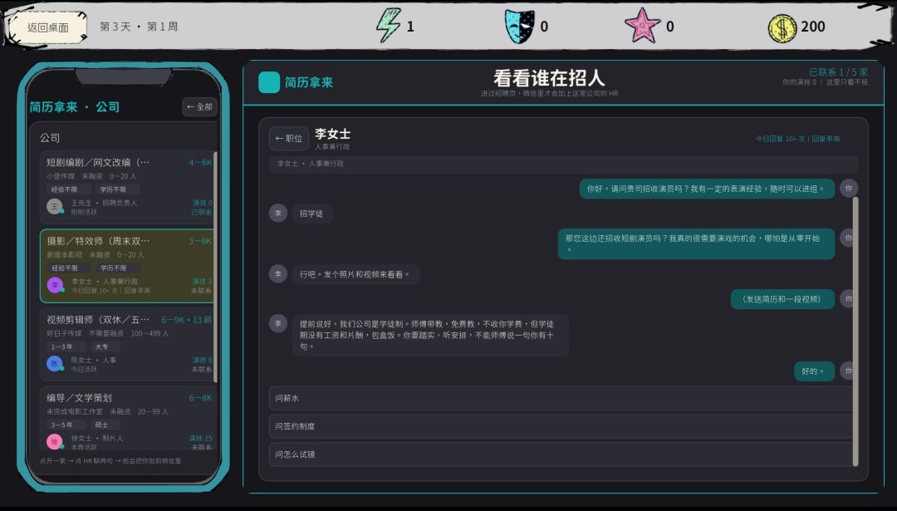Image resolution: width=897 pixels, height=511 pixels.
Task: Click the 第3天·第1周 date label
Action: point(139,27)
